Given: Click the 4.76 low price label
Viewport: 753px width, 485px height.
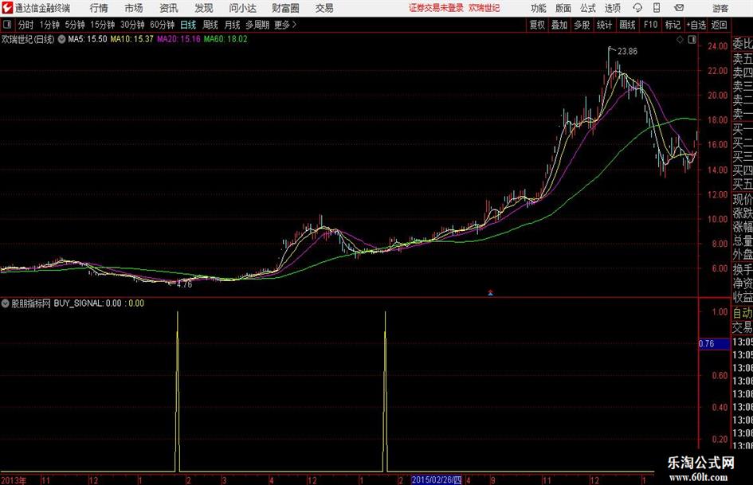Looking at the screenshot, I should (184, 284).
